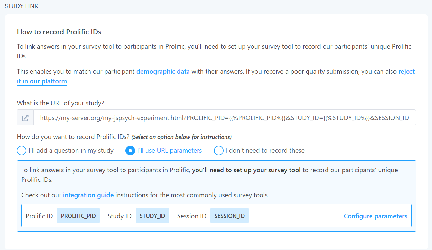Click the STUDY LINK section title
432x250 pixels.
pyautogui.click(x=22, y=6)
